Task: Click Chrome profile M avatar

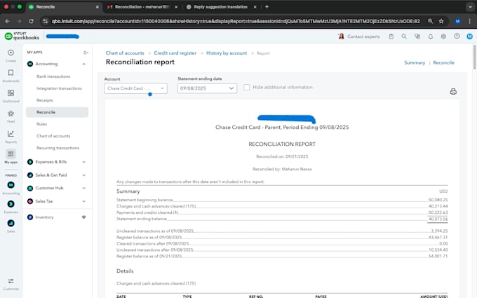Action: 457,21
